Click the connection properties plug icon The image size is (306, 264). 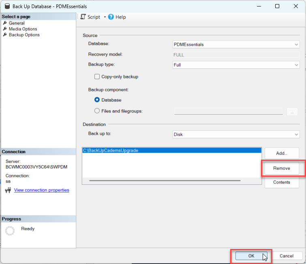tap(8, 190)
